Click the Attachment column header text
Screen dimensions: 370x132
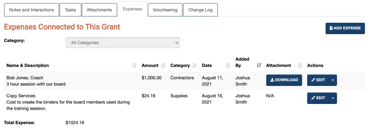tap(279, 65)
